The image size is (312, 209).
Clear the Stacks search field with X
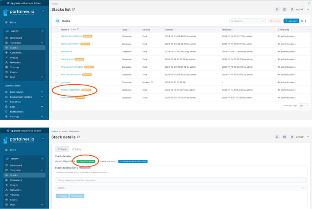tap(263, 21)
